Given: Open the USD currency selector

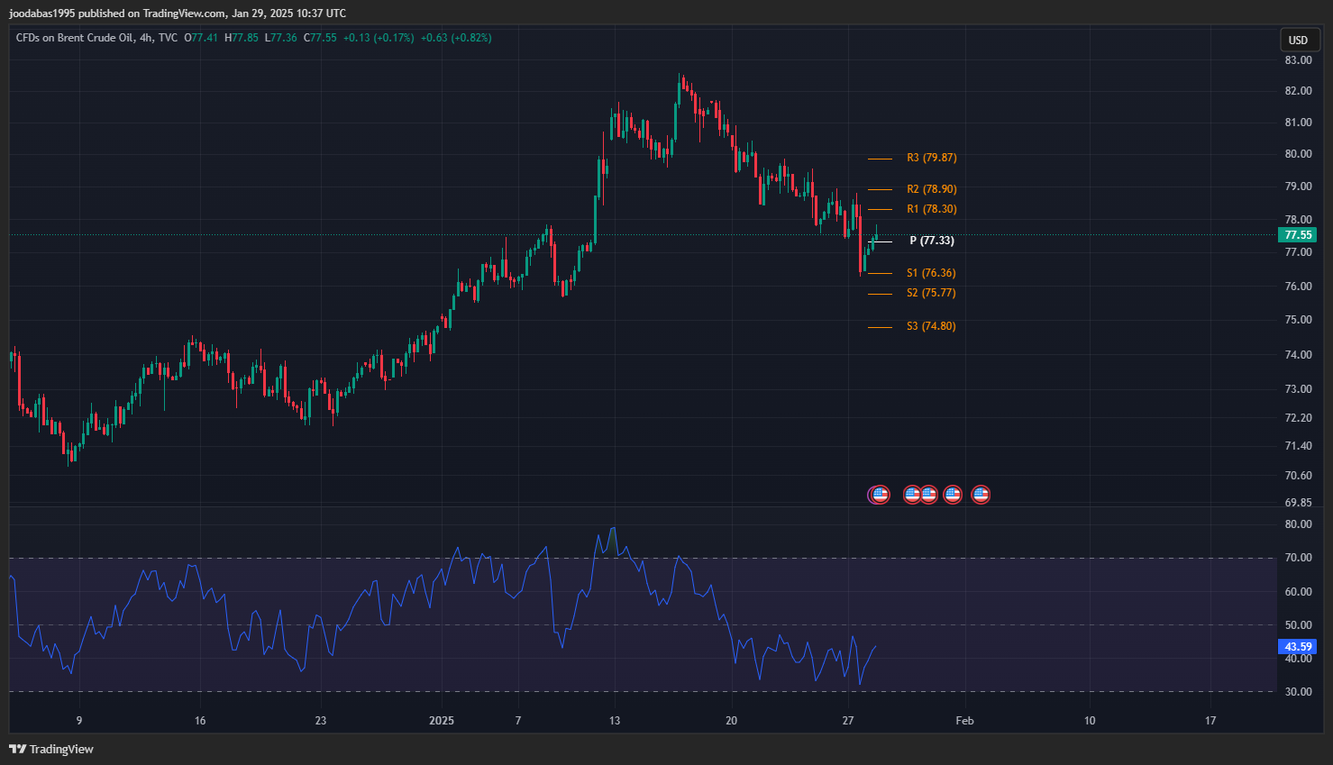Looking at the screenshot, I should [1298, 40].
